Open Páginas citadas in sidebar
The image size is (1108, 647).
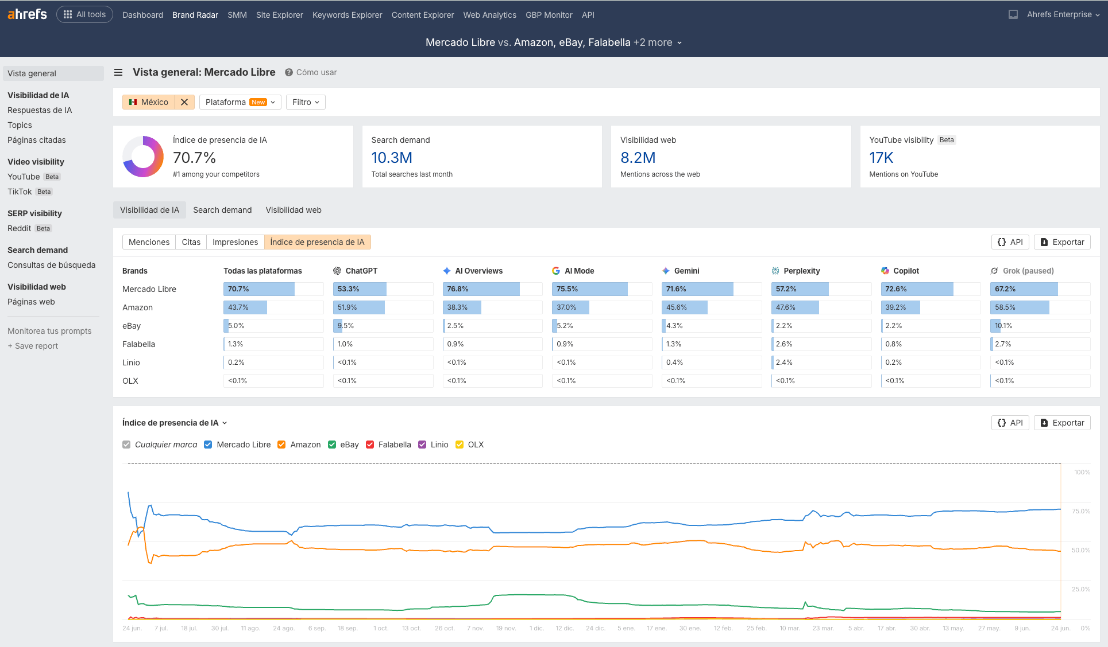[37, 140]
